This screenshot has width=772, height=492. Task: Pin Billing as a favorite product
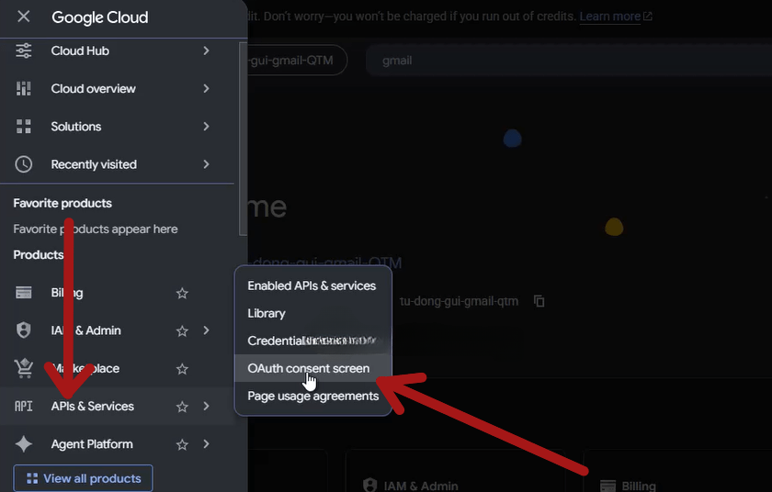click(x=182, y=293)
